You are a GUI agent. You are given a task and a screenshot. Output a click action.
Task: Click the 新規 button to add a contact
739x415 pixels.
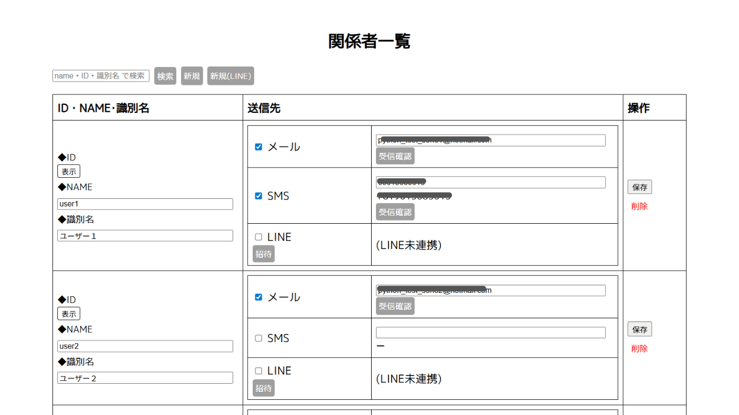click(x=192, y=76)
